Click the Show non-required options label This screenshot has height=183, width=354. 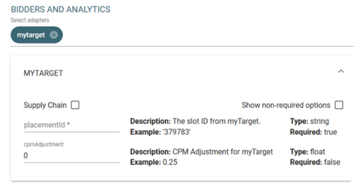pos(286,105)
